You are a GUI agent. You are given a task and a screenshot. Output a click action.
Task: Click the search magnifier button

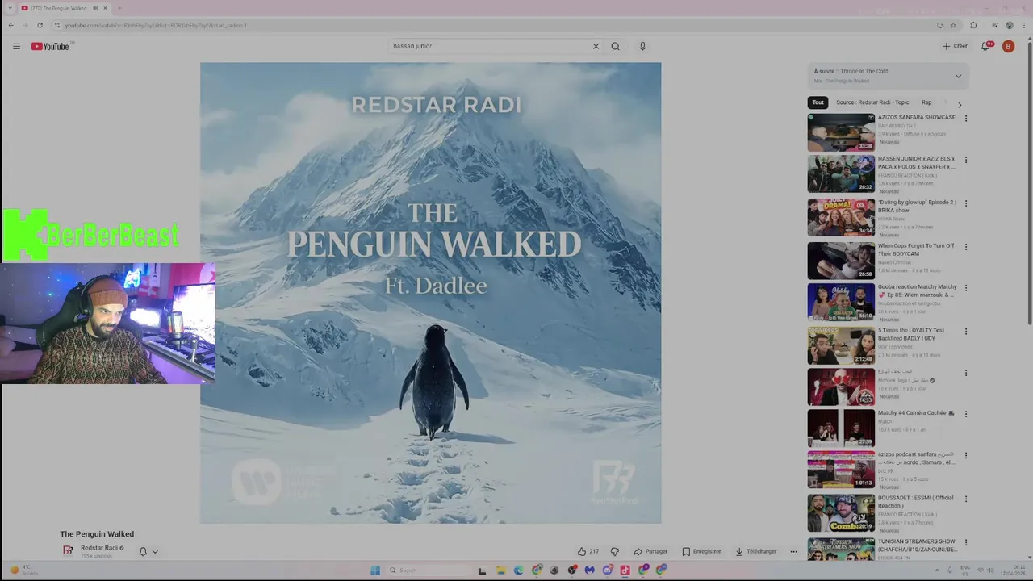click(615, 46)
